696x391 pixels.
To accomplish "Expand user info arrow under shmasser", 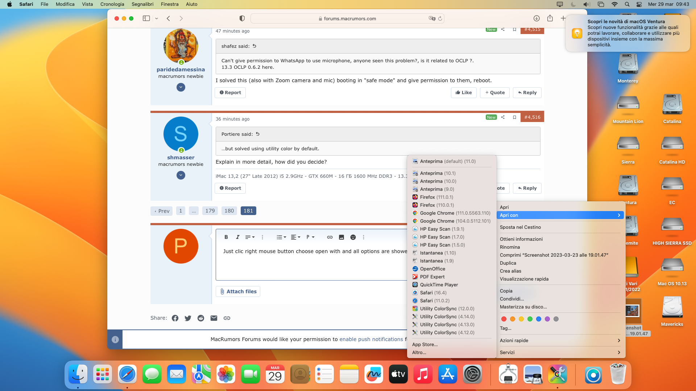I will click(x=181, y=175).
